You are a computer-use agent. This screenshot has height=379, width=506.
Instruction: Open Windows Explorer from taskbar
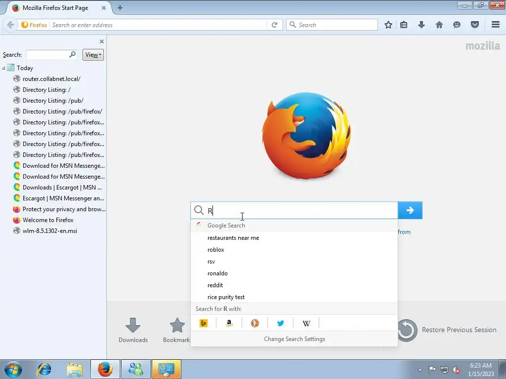coord(75,369)
